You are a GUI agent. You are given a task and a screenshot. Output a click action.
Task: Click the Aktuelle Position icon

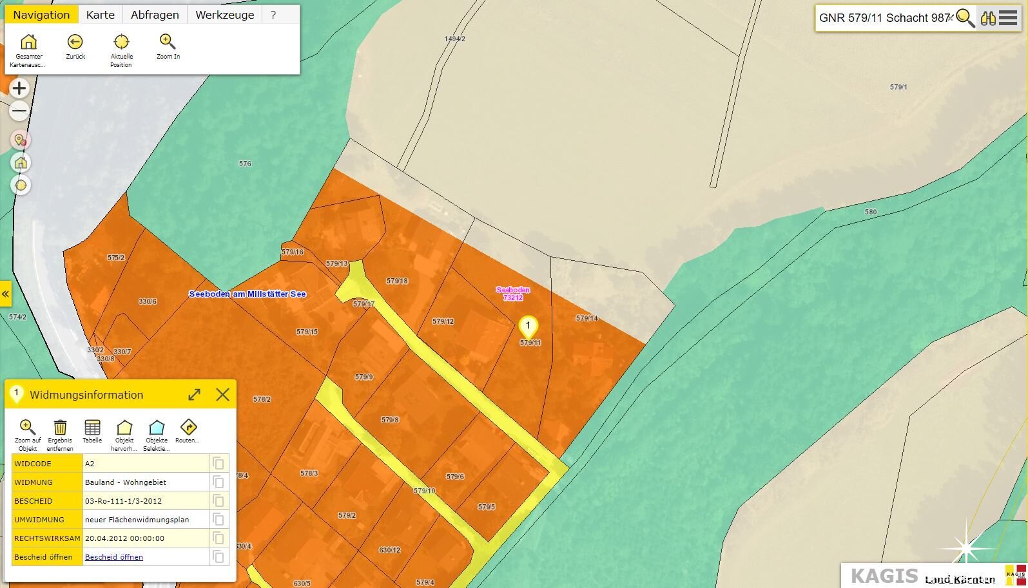121,43
